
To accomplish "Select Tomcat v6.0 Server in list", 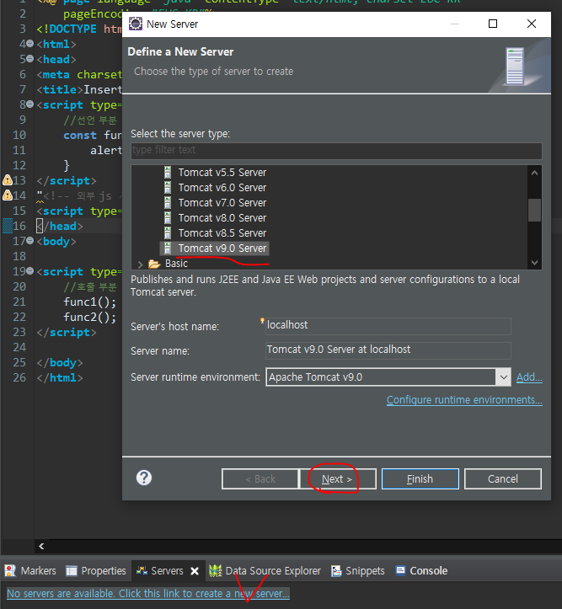I will click(x=222, y=188).
